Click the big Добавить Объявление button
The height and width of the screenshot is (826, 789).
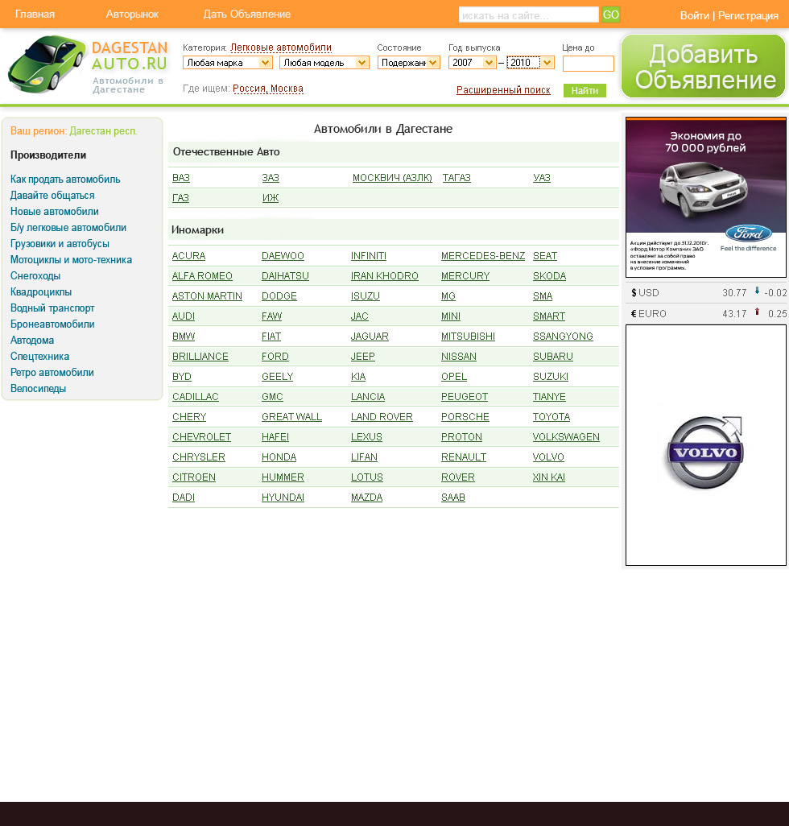(x=703, y=66)
